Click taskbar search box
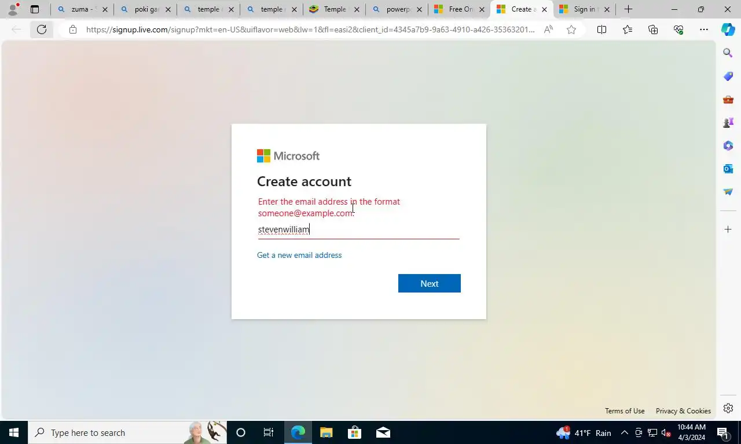The image size is (741, 444). click(127, 432)
